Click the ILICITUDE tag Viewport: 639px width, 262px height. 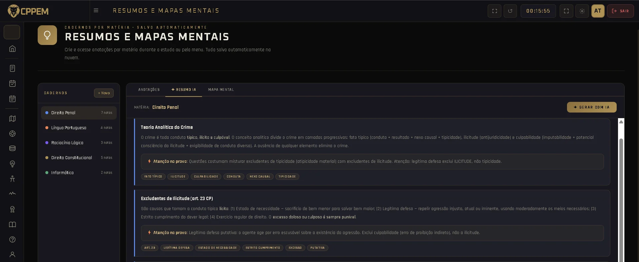(178, 177)
